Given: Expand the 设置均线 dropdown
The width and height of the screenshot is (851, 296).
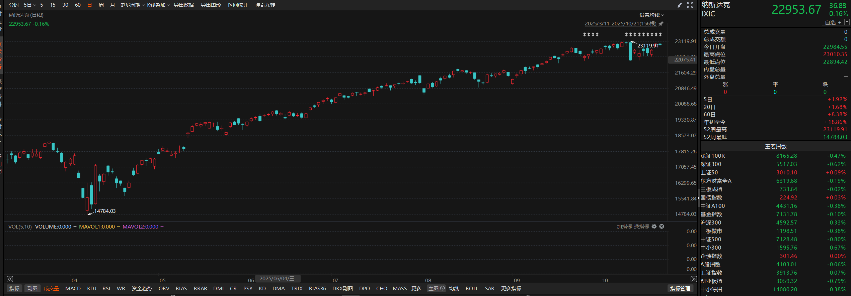Looking at the screenshot, I should click(x=651, y=15).
